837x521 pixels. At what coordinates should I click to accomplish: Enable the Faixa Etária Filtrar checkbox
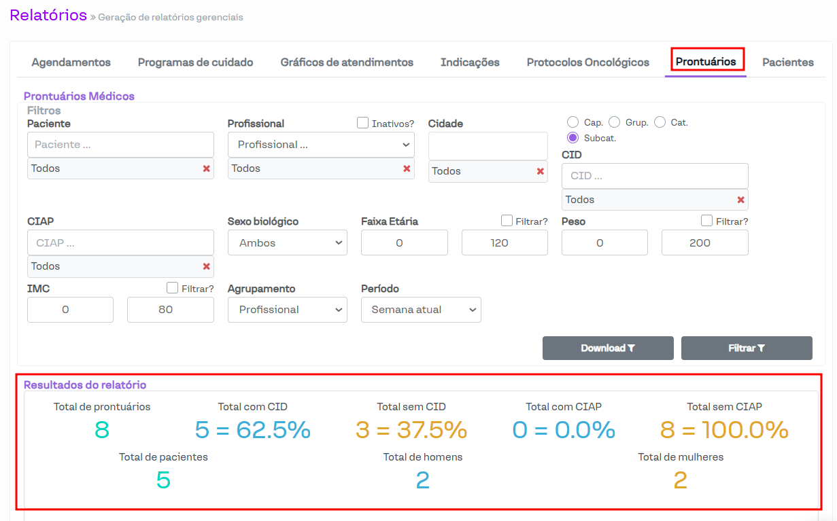coord(507,221)
